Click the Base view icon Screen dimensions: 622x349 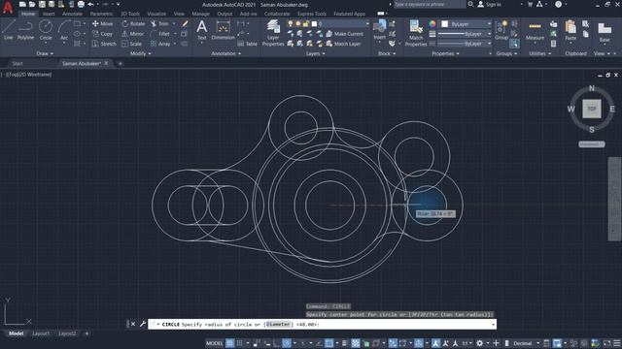coord(605,32)
